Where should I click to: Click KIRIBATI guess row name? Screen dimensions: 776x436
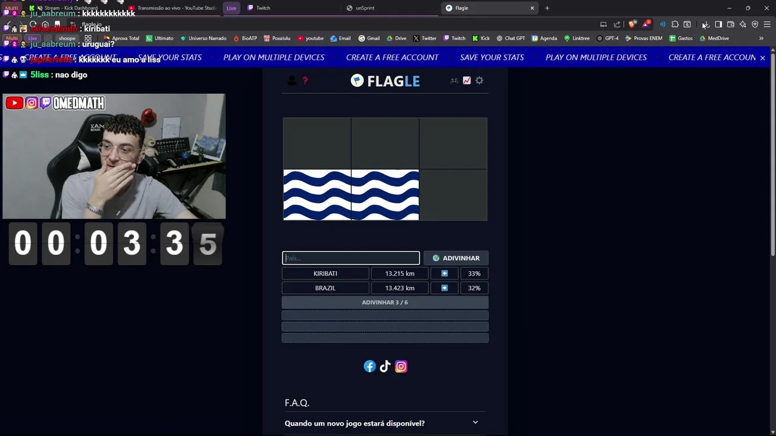(326, 274)
